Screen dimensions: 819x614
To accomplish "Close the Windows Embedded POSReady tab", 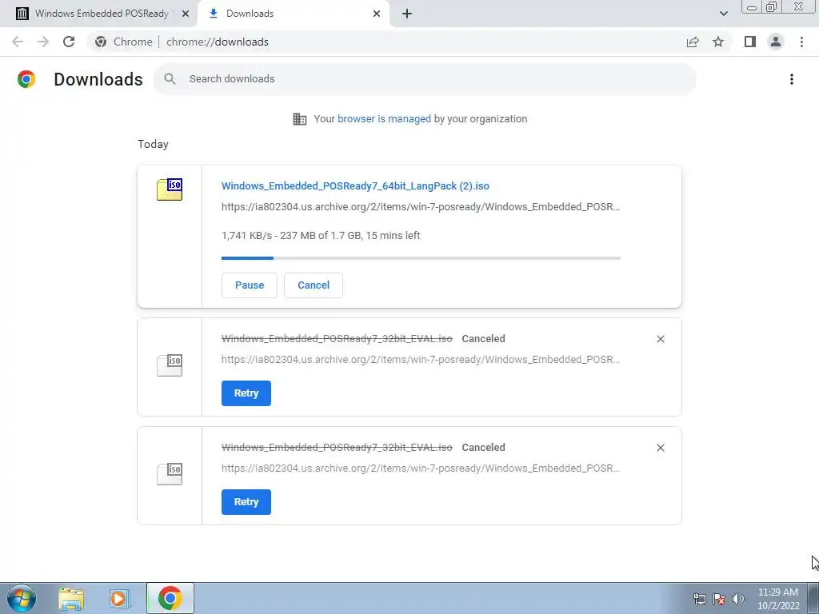I will pos(186,14).
